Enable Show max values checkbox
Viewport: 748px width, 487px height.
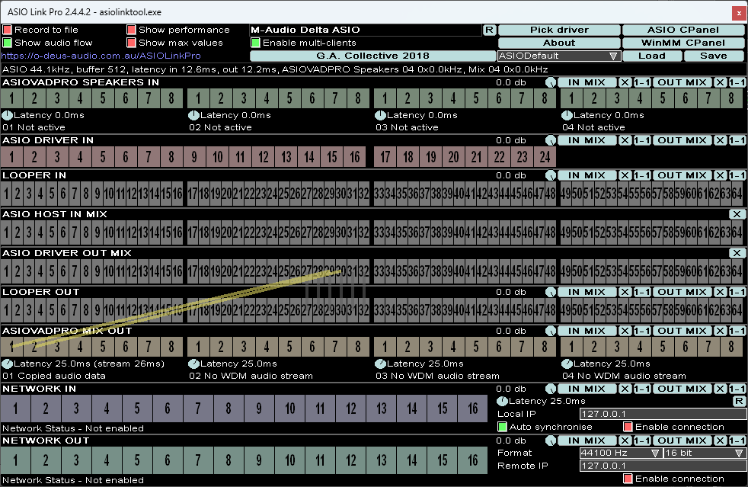click(131, 43)
